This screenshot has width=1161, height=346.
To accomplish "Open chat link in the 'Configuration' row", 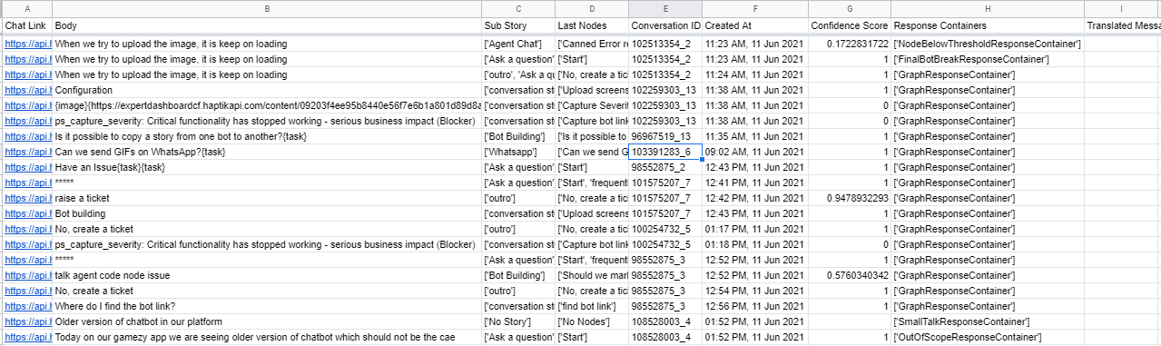I will pyautogui.click(x=27, y=90).
